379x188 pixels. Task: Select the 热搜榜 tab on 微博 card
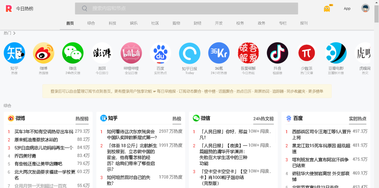pyautogui.click(x=82, y=119)
